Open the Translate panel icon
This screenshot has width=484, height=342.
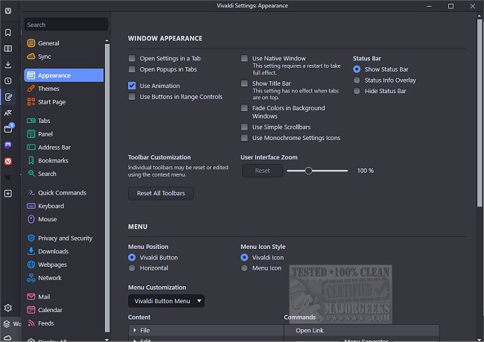tap(8, 113)
